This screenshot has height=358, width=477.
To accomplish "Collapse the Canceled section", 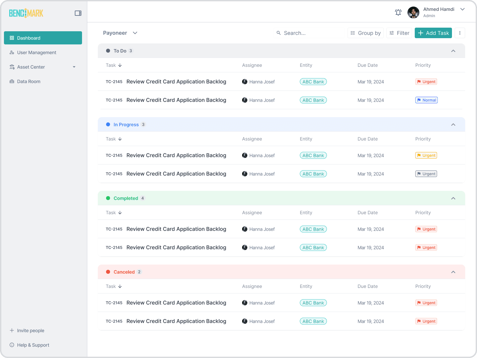I will (453, 272).
